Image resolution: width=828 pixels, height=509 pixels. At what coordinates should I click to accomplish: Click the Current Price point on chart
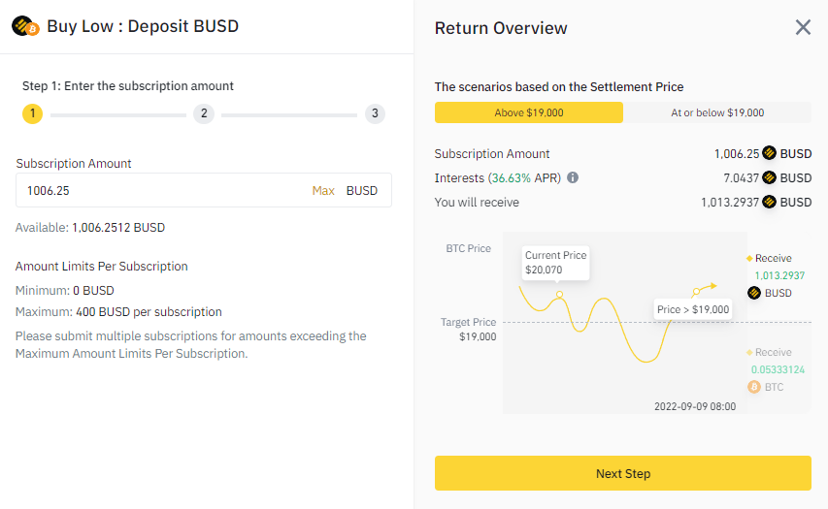(x=559, y=293)
